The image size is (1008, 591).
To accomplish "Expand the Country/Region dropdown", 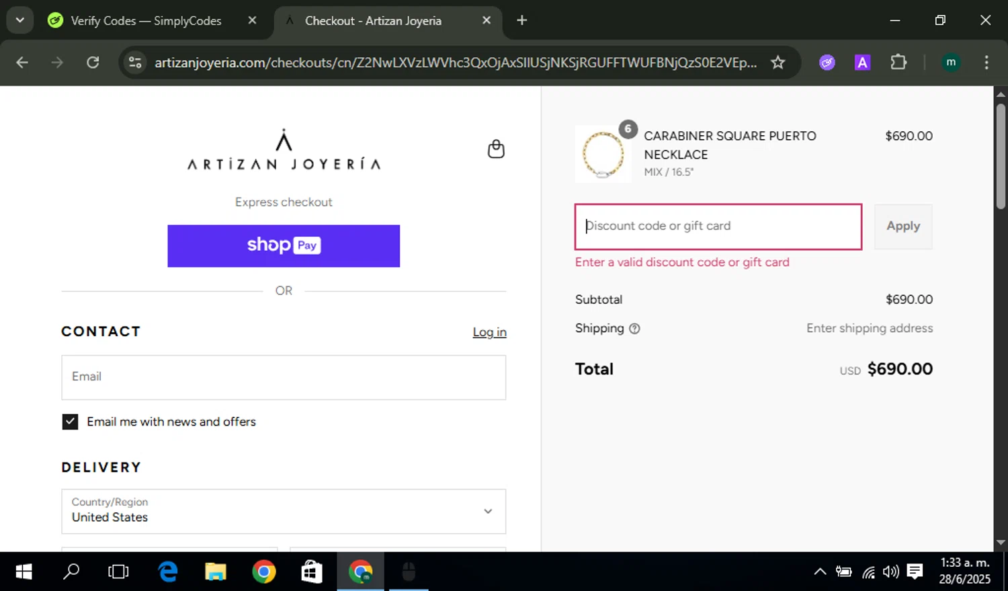I will (284, 512).
